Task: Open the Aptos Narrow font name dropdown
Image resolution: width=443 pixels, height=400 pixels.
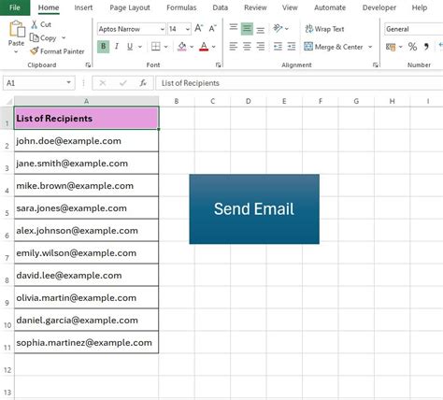Action: pyautogui.click(x=163, y=29)
